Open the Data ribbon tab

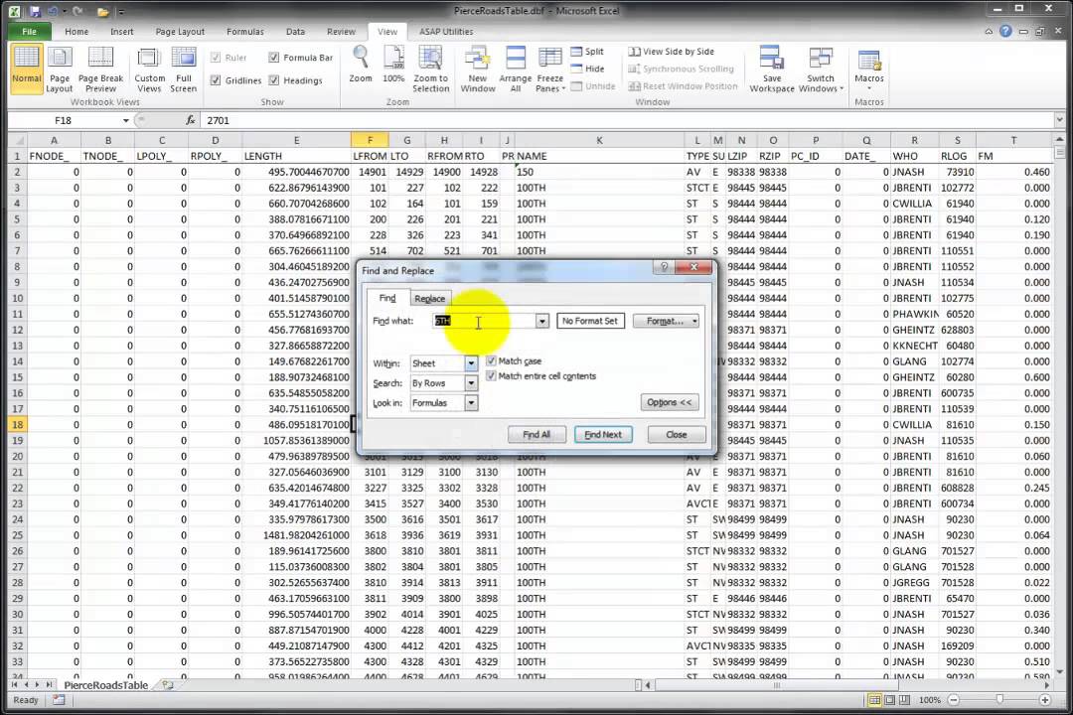click(x=296, y=32)
